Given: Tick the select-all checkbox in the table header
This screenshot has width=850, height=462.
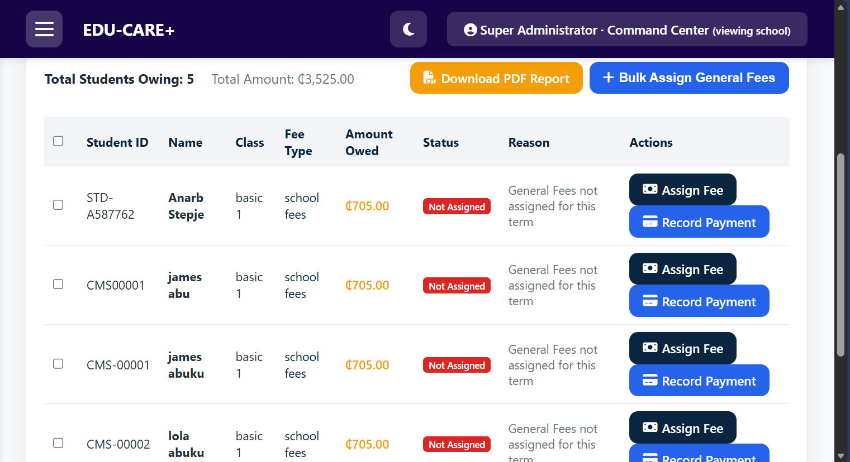Looking at the screenshot, I should click(x=58, y=141).
